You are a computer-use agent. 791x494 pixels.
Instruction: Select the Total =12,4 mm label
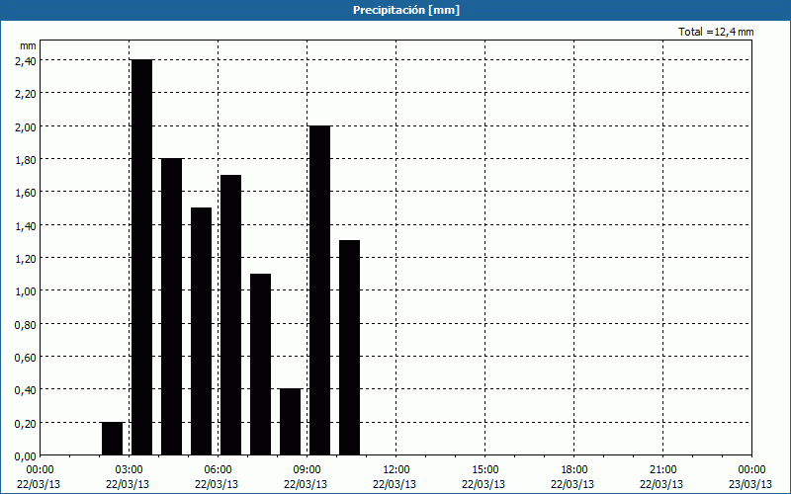tap(716, 32)
